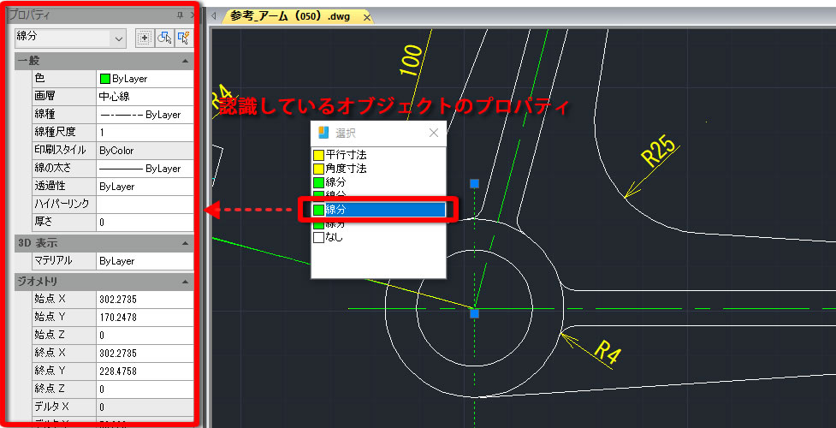Image resolution: width=836 pixels, height=428 pixels.
Task: Click the Select Objects cursor icon
Action: 164,38
